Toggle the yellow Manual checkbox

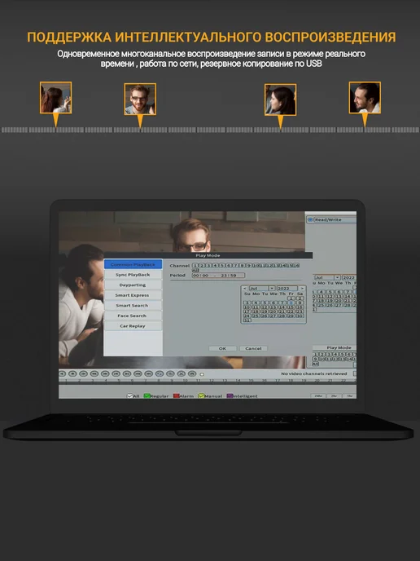[x=201, y=396]
